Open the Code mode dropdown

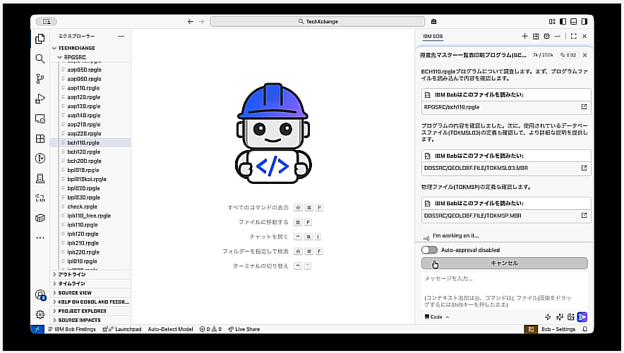[437, 317]
